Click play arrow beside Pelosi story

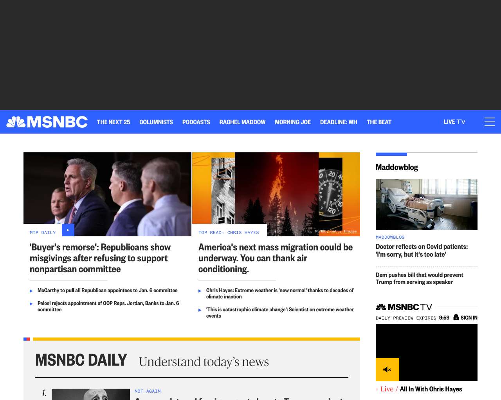click(31, 304)
